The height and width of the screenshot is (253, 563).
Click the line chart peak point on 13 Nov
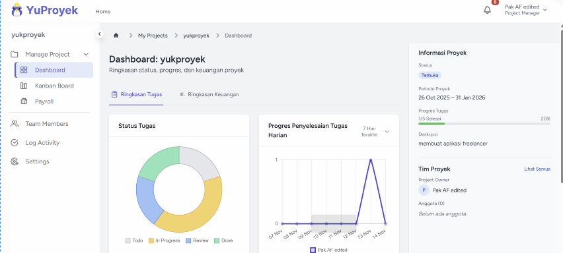(x=371, y=159)
